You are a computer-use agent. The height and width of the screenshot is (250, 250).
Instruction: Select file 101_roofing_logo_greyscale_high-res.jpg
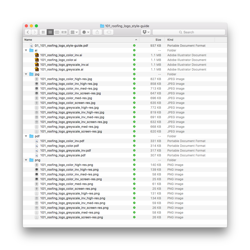pyautogui.click(x=125, y=108)
